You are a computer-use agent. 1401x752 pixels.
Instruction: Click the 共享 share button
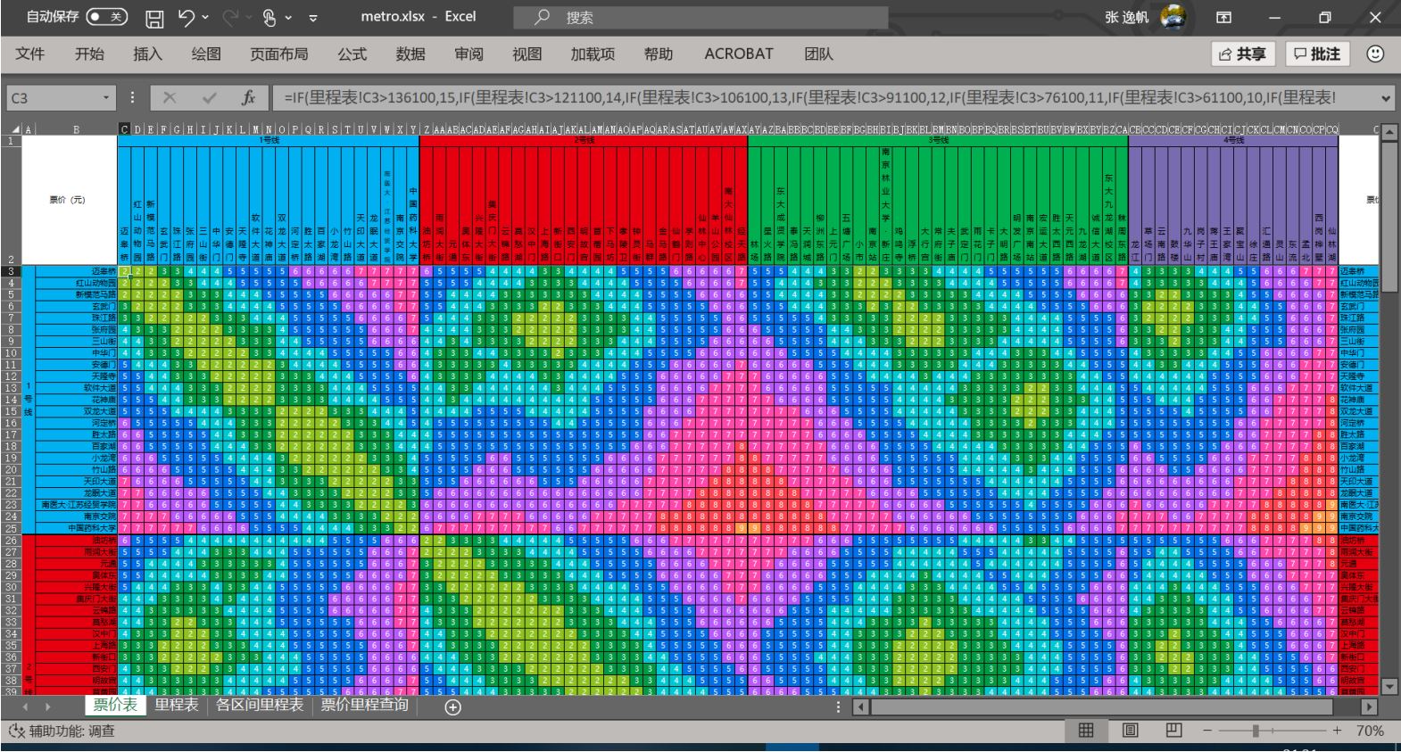1243,54
